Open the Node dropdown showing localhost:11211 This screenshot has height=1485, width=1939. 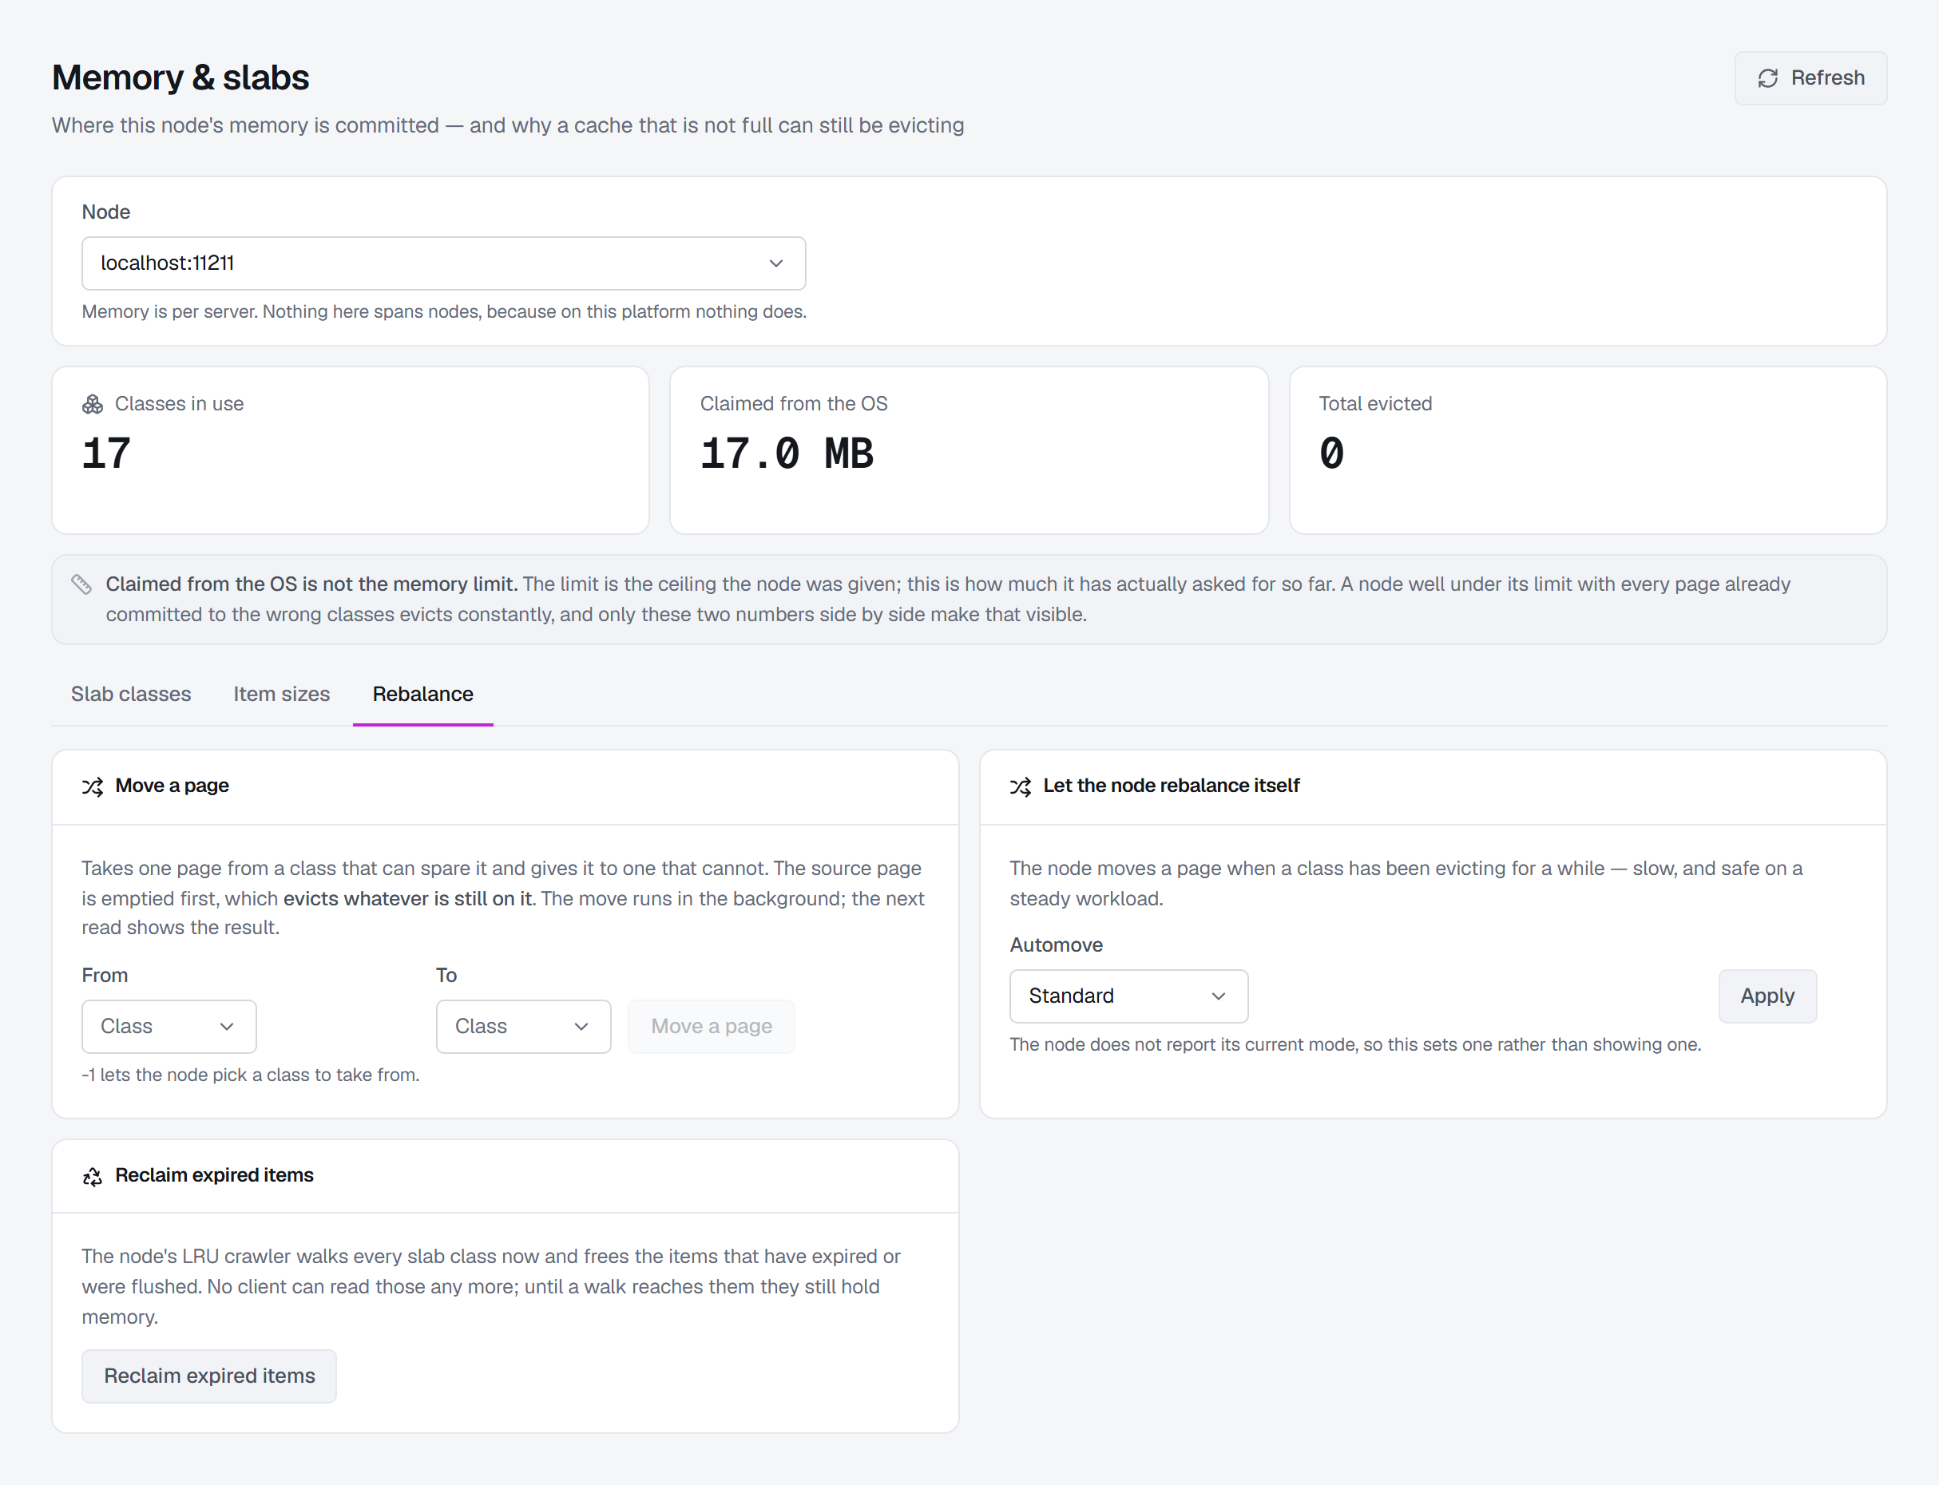coord(444,263)
